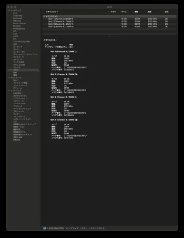Select SATA in the sidebar

tap(16, 36)
